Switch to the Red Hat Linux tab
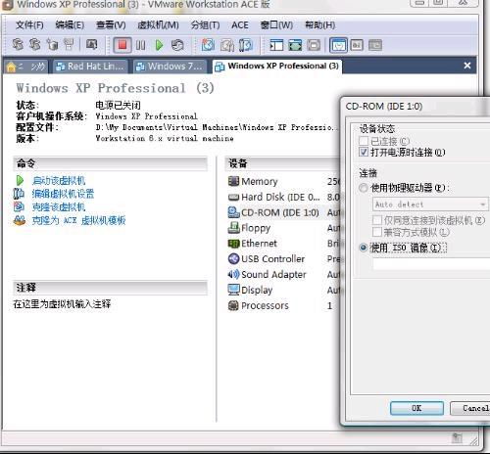 point(90,67)
